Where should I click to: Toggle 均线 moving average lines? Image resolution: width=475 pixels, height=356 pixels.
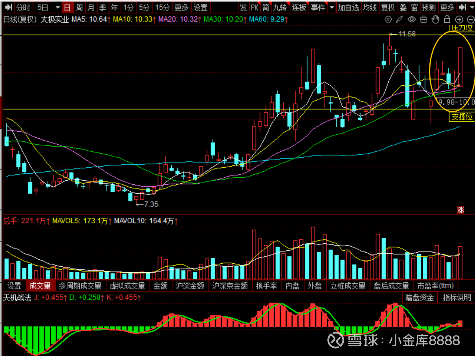[370, 7]
